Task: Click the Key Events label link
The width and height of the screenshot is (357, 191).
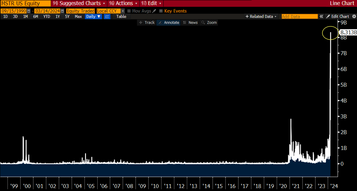Action: pos(176,11)
